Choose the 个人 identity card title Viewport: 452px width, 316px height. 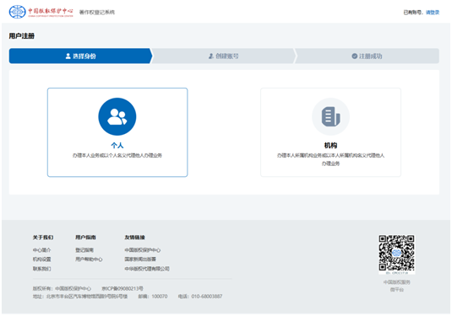tap(117, 145)
